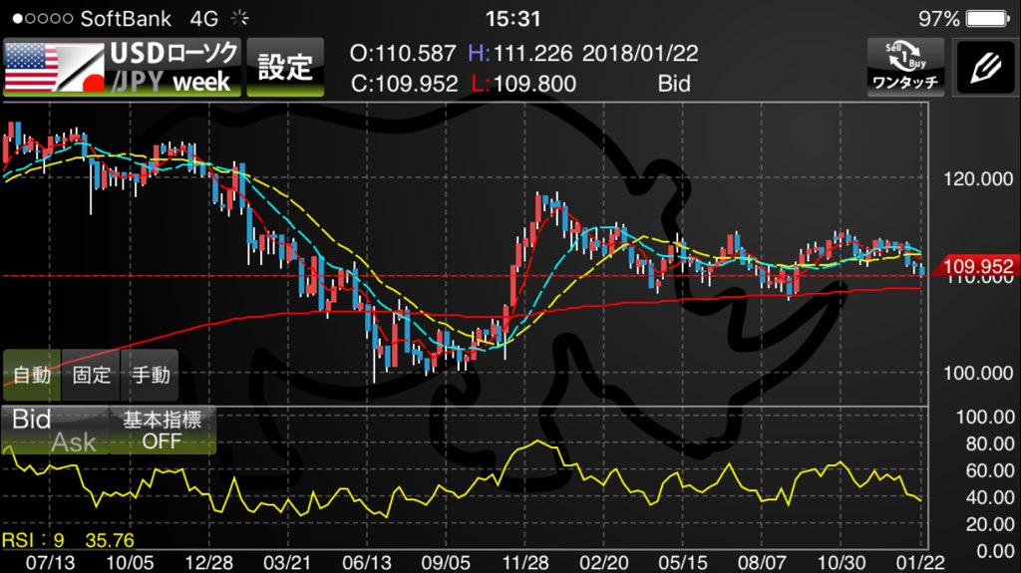Click the 100.000 price axis label
This screenshot has width=1021, height=573.
pyautogui.click(x=978, y=373)
